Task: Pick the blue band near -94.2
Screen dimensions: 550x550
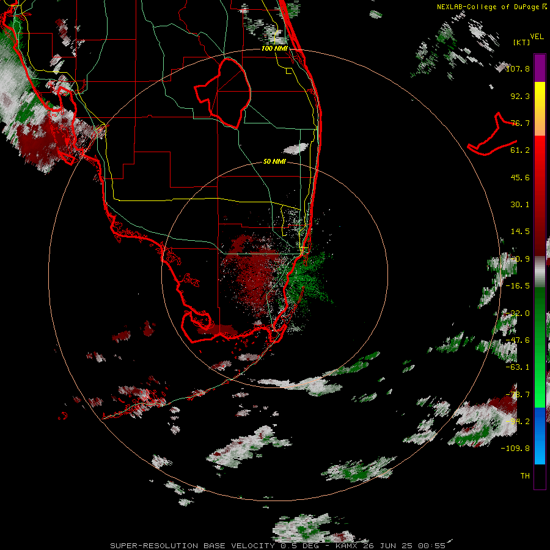Action: coord(540,421)
